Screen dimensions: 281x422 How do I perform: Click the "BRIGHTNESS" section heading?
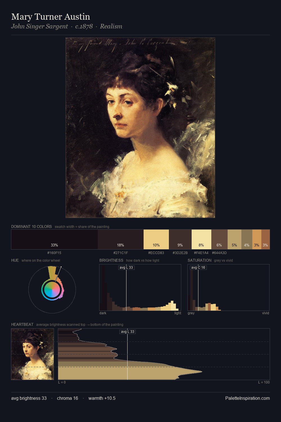[111, 260]
